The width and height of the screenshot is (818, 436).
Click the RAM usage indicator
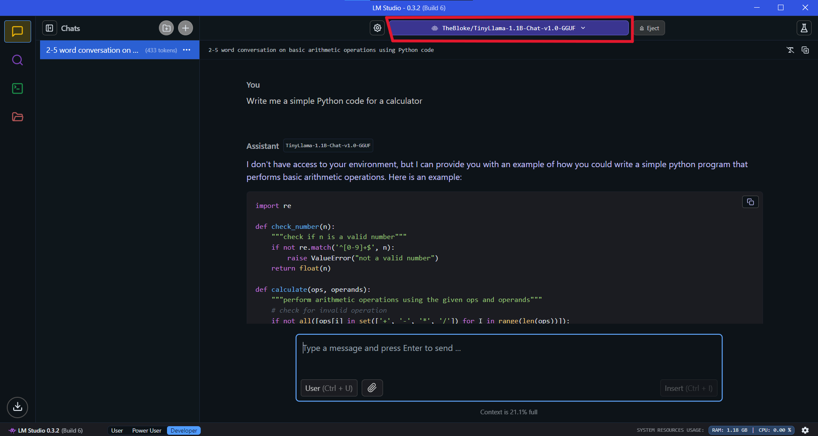coord(729,430)
